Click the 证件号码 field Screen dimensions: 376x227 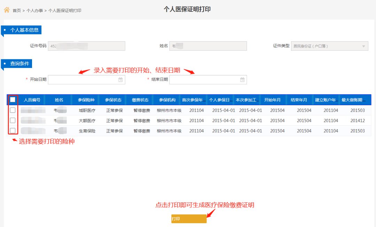click(x=86, y=46)
